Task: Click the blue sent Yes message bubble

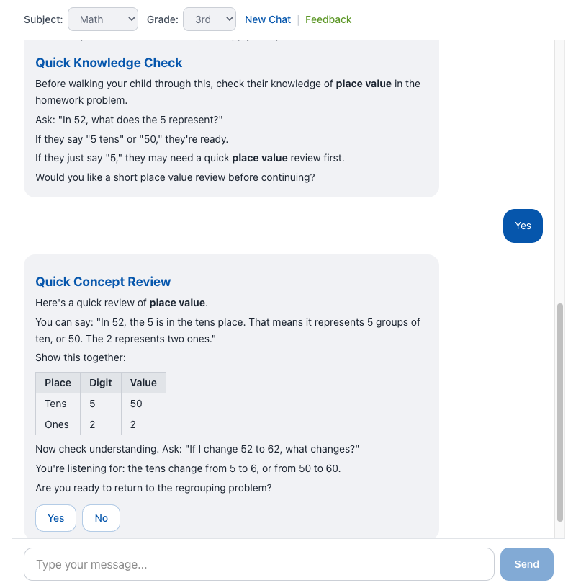Action: 523,226
